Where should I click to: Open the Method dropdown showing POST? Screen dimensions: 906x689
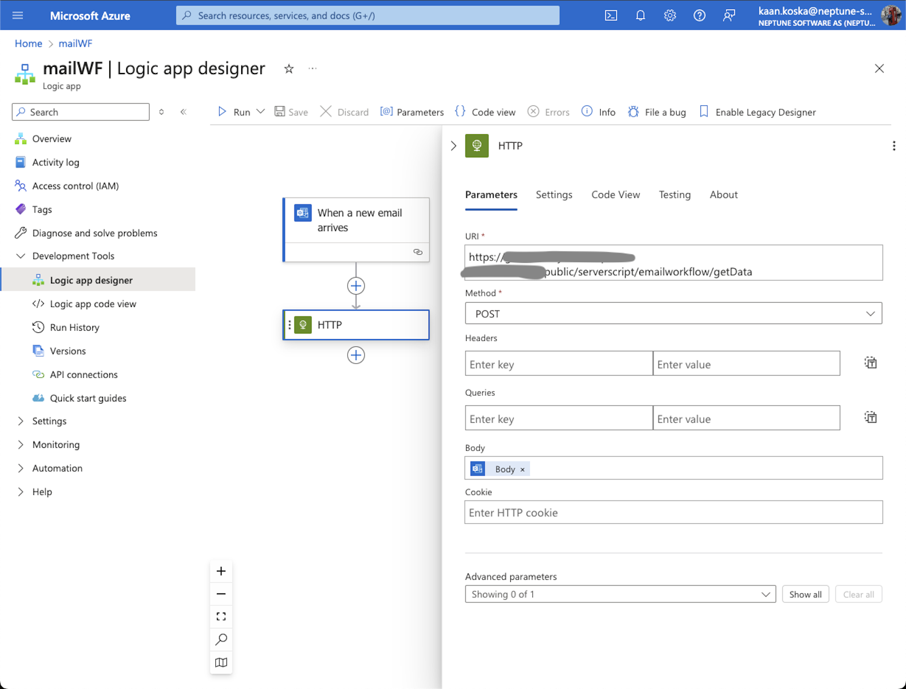click(x=673, y=314)
